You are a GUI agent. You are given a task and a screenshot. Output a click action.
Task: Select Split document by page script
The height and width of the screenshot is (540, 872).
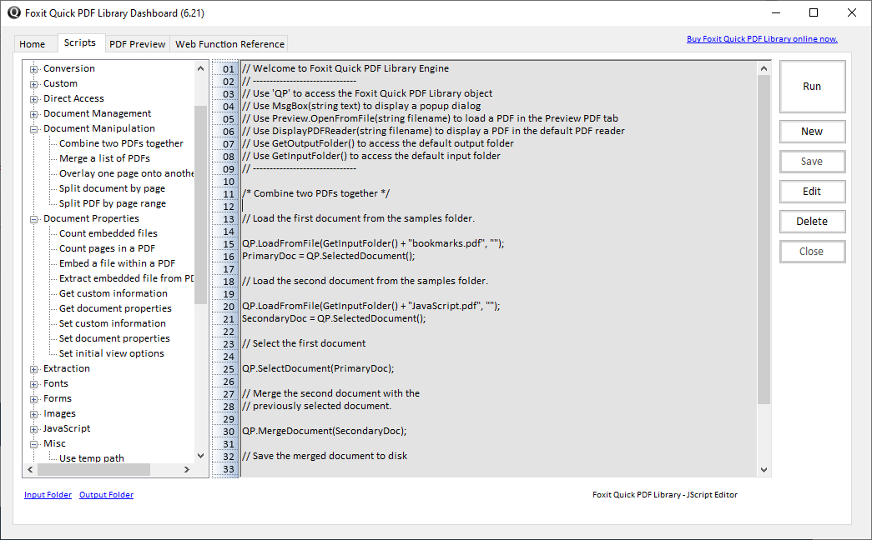point(113,188)
